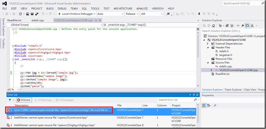Screen dimensions: 266x129
Task: Click the View Class Diagram icon
Action: [x=252, y=26]
